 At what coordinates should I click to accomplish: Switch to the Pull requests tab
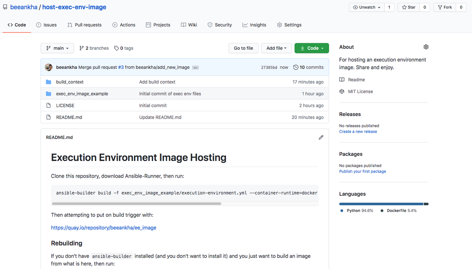pos(84,25)
